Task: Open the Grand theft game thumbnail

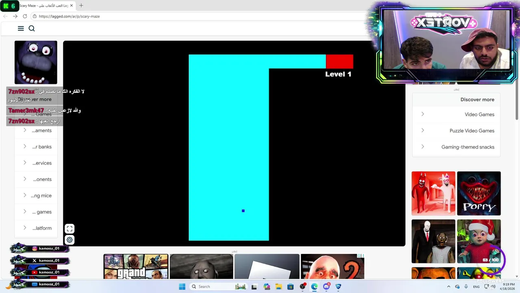Action: click(136, 267)
